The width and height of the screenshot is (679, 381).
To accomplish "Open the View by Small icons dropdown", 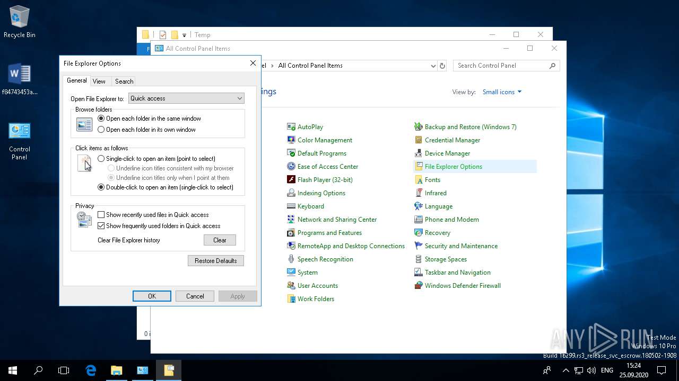I will coord(502,92).
